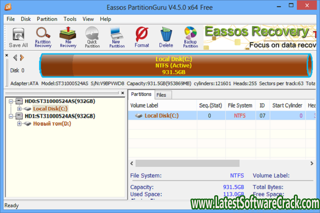Click the Quick Partition icon

pyautogui.click(x=92, y=37)
